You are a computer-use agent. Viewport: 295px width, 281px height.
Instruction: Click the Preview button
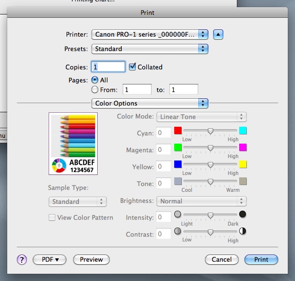(x=91, y=259)
